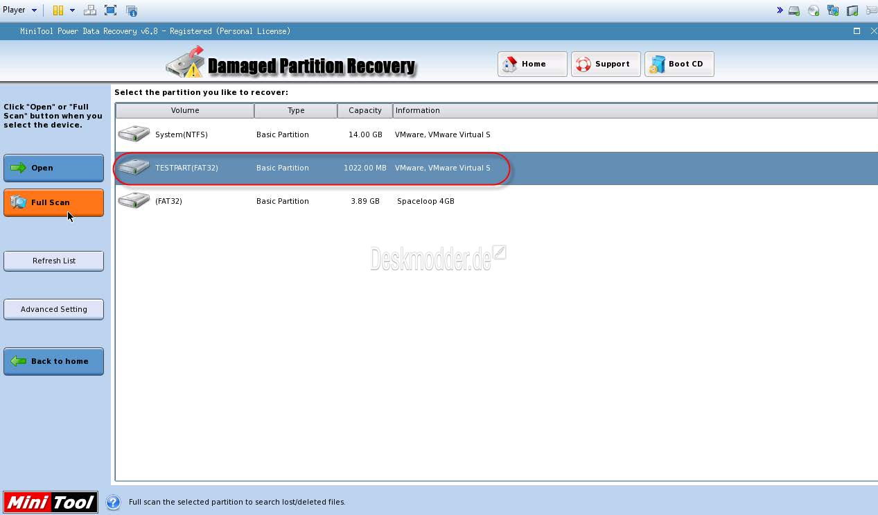Image resolution: width=878 pixels, height=515 pixels.
Task: Select the (FAT32) 3.89 GB partition
Action: pyautogui.click(x=496, y=201)
